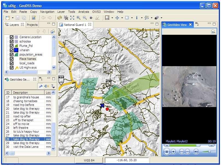Select the box Selection tool icon
Viewport: 221px width, 165px height.
[x=127, y=18]
